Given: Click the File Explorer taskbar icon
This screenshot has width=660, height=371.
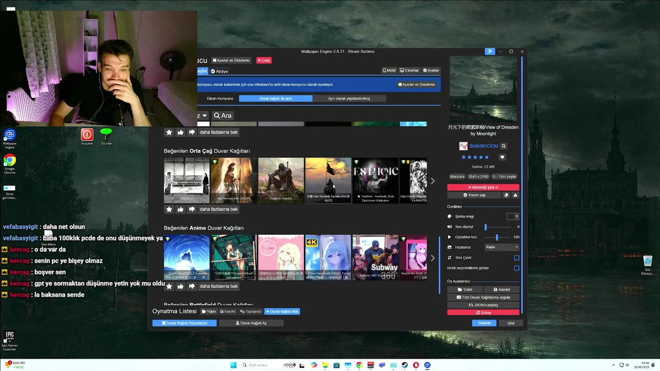Looking at the screenshot, I should click(325, 365).
